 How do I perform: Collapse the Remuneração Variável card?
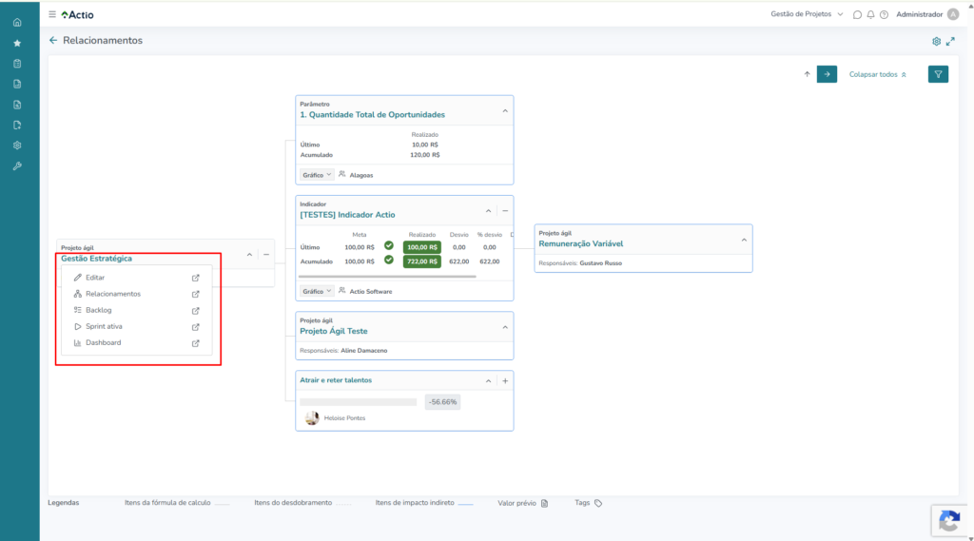pos(744,240)
